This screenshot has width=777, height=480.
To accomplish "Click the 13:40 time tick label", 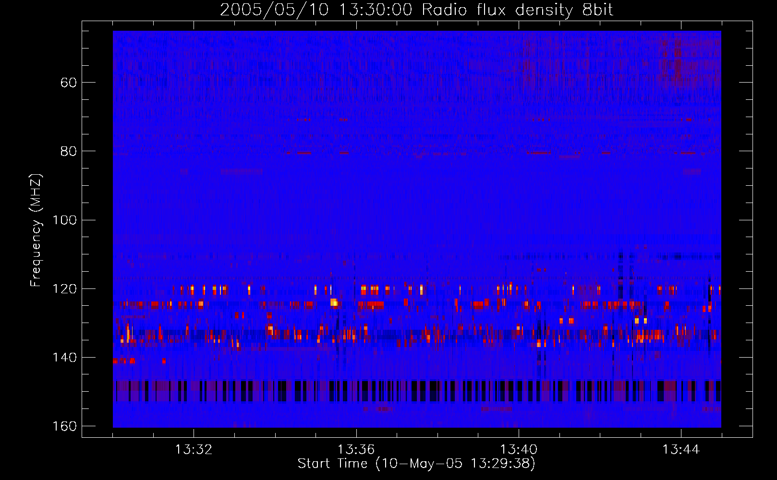I will [x=519, y=450].
